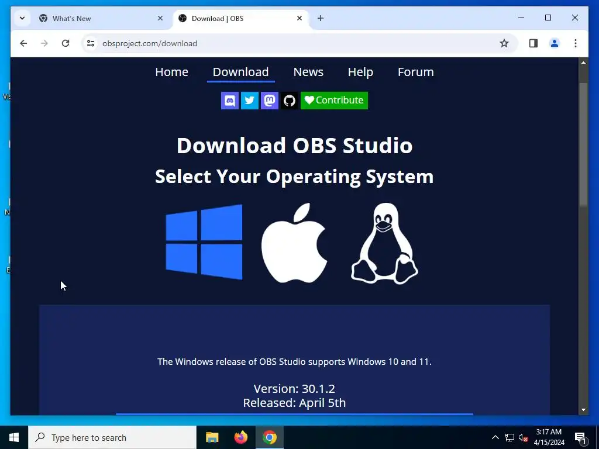Screen dimensions: 599x449
Task: Open the OBS Twitter icon link
Action: (x=250, y=101)
